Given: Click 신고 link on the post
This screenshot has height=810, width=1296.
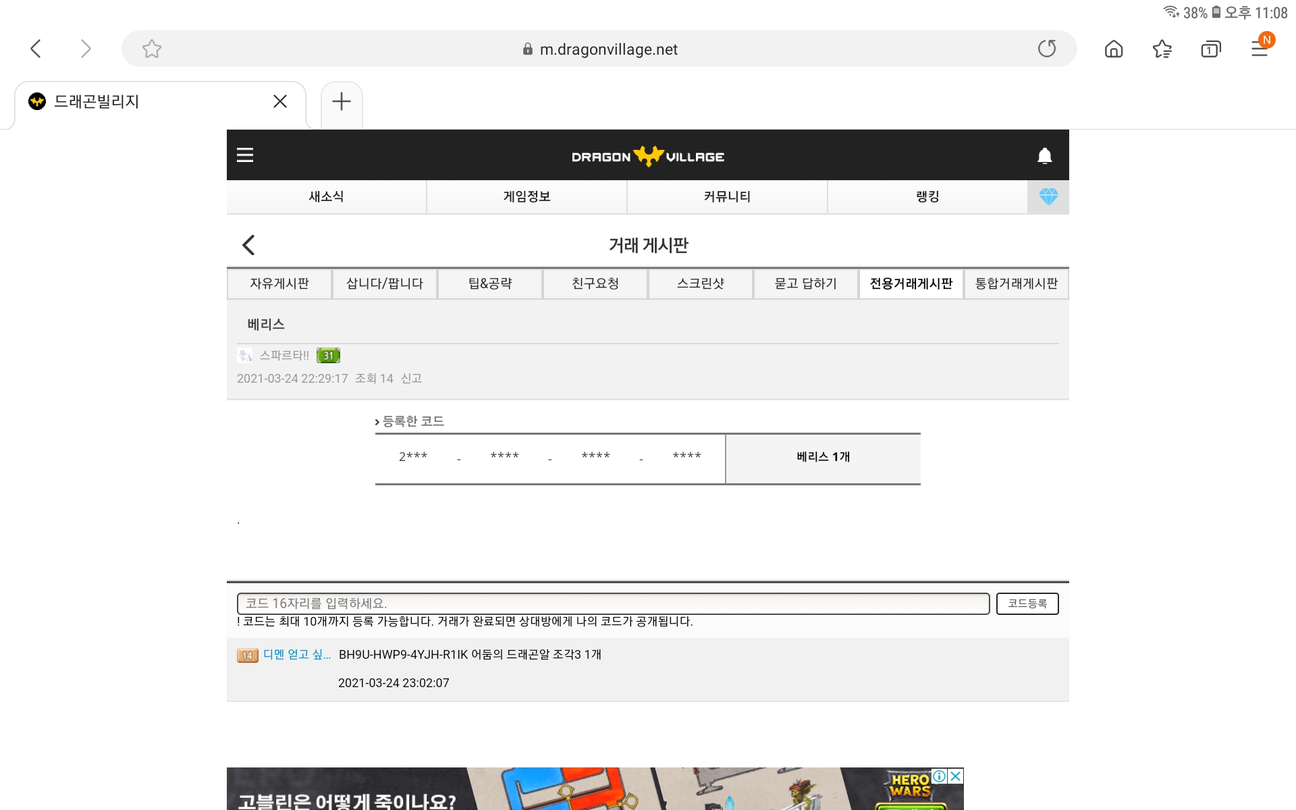Looking at the screenshot, I should pyautogui.click(x=411, y=378).
